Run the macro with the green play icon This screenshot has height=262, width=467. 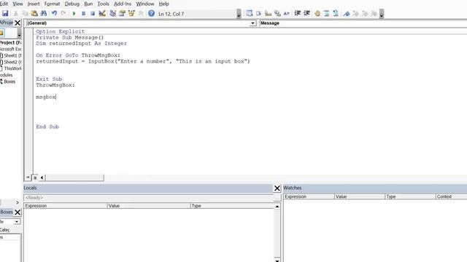[x=74, y=13]
